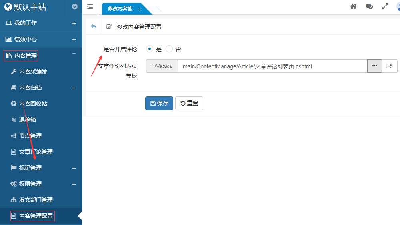Open 文章评论管理 in the sidebar

pos(36,152)
